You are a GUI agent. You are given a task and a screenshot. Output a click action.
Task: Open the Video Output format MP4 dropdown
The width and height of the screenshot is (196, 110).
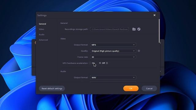[113, 45]
